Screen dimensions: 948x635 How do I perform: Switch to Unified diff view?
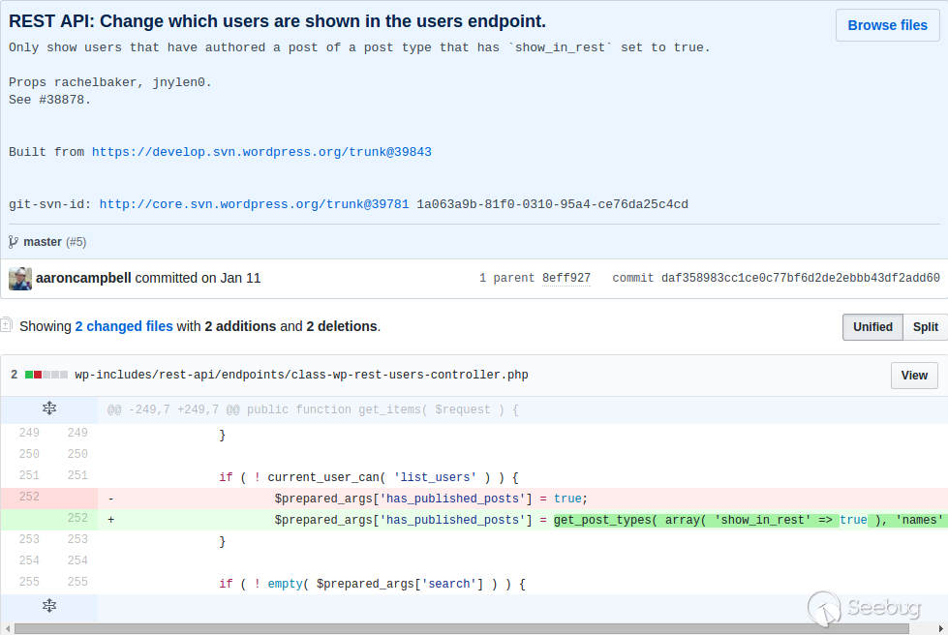[872, 327]
